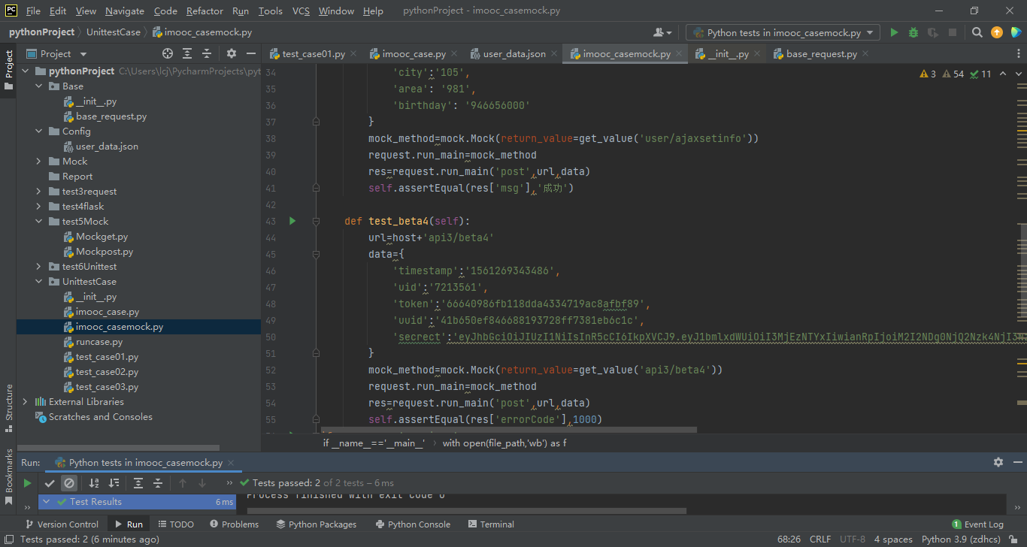Open the user account icon menu
Image resolution: width=1027 pixels, height=547 pixels.
click(x=662, y=32)
